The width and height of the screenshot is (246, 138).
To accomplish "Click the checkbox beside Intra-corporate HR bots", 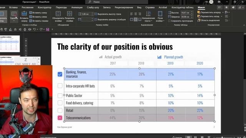I will point(60,86).
